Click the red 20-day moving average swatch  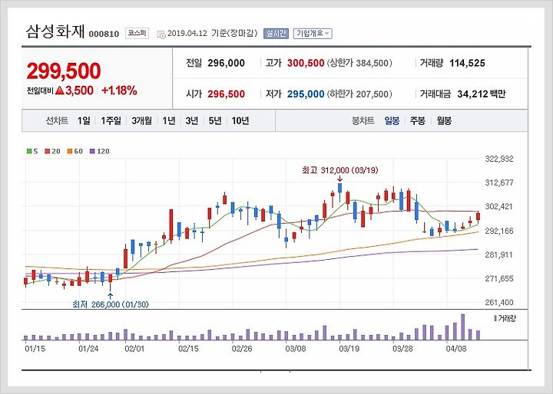click(48, 152)
